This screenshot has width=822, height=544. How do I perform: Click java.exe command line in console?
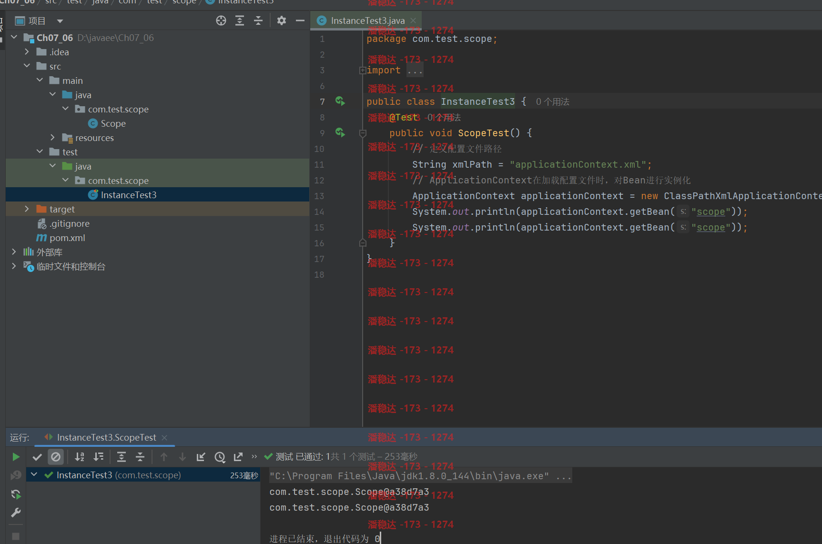tap(420, 476)
